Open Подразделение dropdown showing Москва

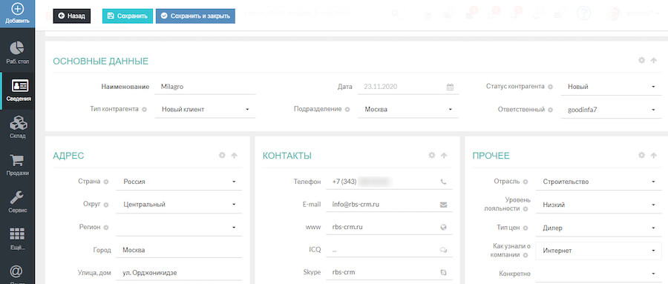tap(408, 110)
